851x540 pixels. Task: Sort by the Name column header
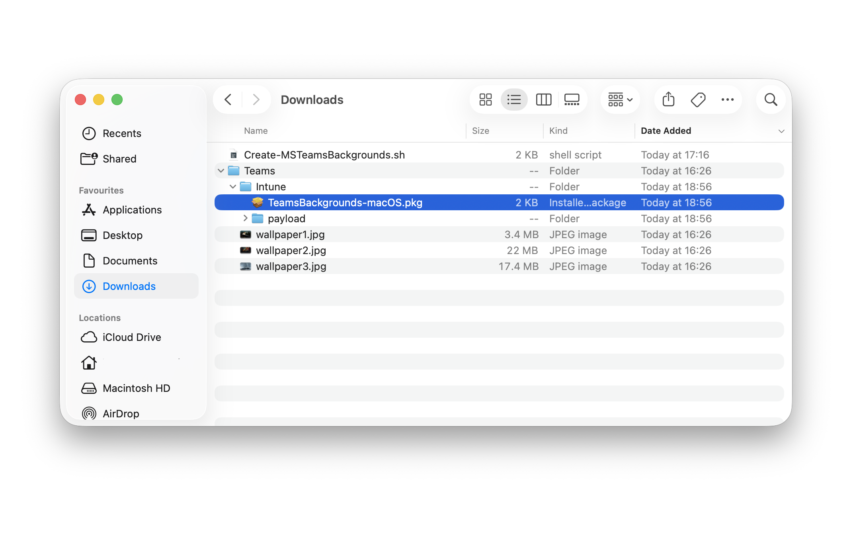256,131
